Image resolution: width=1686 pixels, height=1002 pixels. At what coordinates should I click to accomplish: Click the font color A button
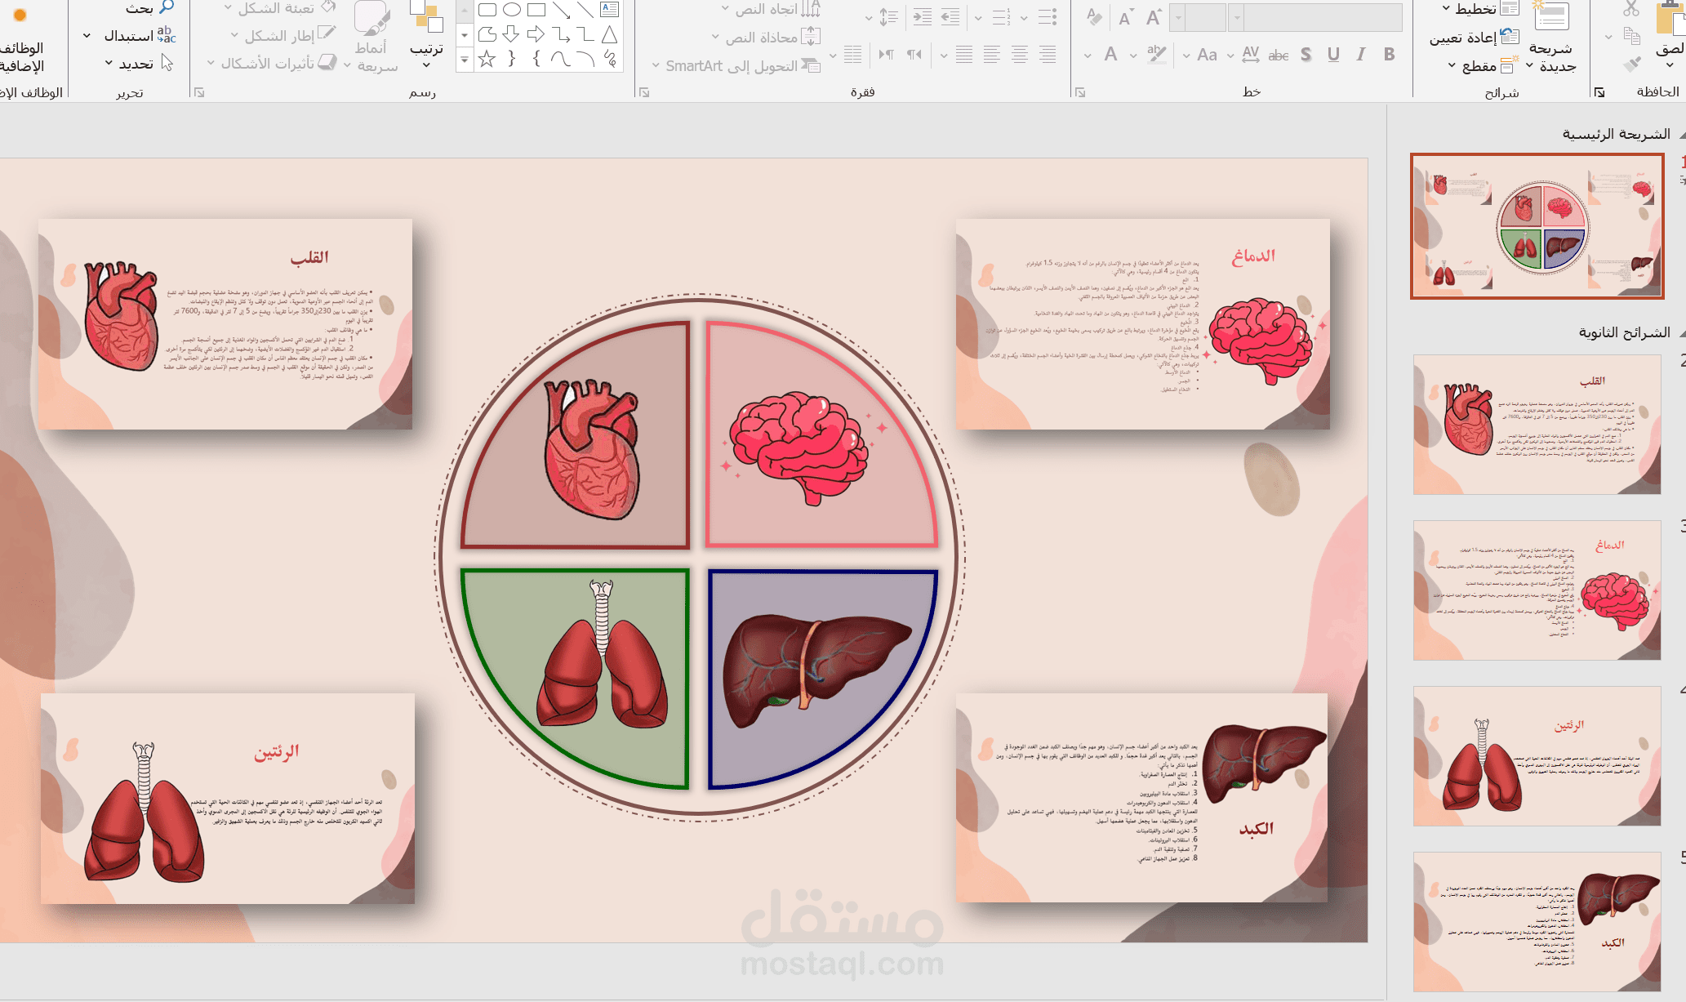coord(1110,55)
